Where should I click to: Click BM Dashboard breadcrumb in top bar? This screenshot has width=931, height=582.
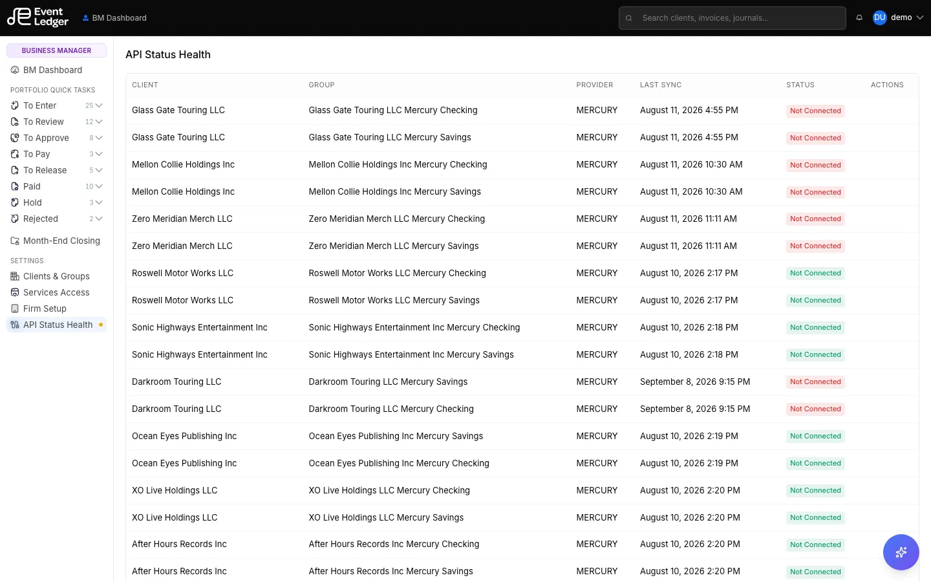114,18
